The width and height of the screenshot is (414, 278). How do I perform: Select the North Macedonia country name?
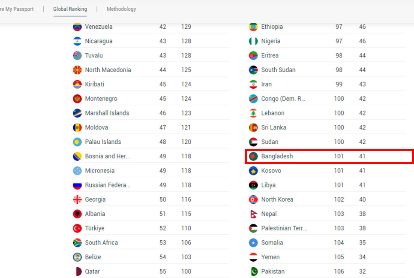(x=108, y=70)
